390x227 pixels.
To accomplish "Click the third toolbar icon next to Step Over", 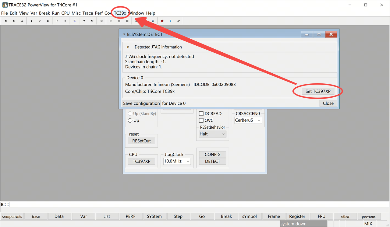I will point(22,21).
